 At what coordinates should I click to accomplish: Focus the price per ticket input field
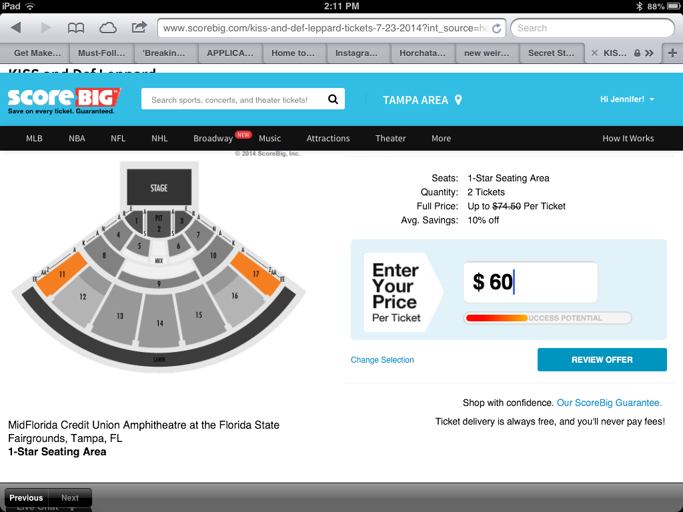530,282
